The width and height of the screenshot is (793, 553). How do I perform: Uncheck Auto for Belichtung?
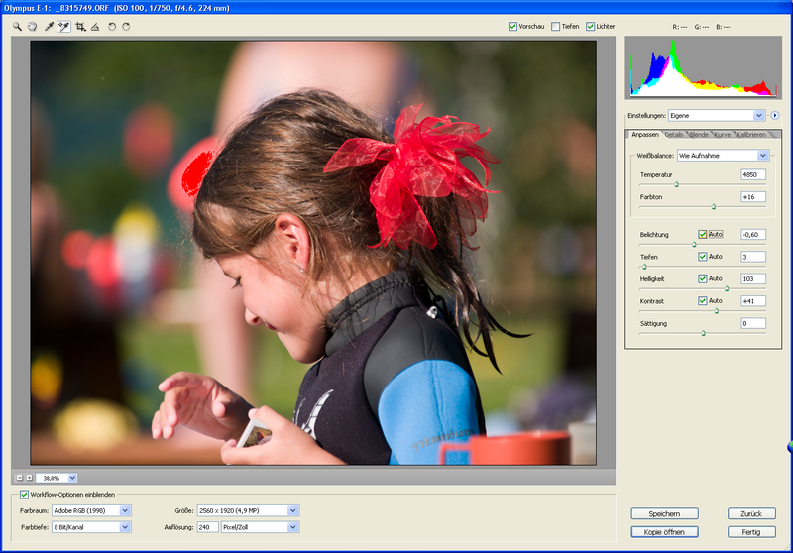point(703,235)
